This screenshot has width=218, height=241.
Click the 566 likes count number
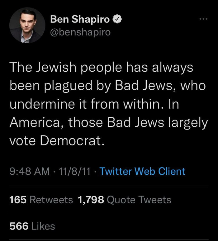click(x=19, y=226)
